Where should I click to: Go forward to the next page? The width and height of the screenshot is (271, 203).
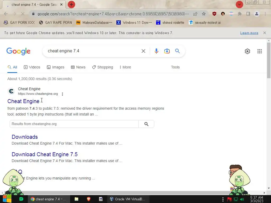(x=14, y=14)
